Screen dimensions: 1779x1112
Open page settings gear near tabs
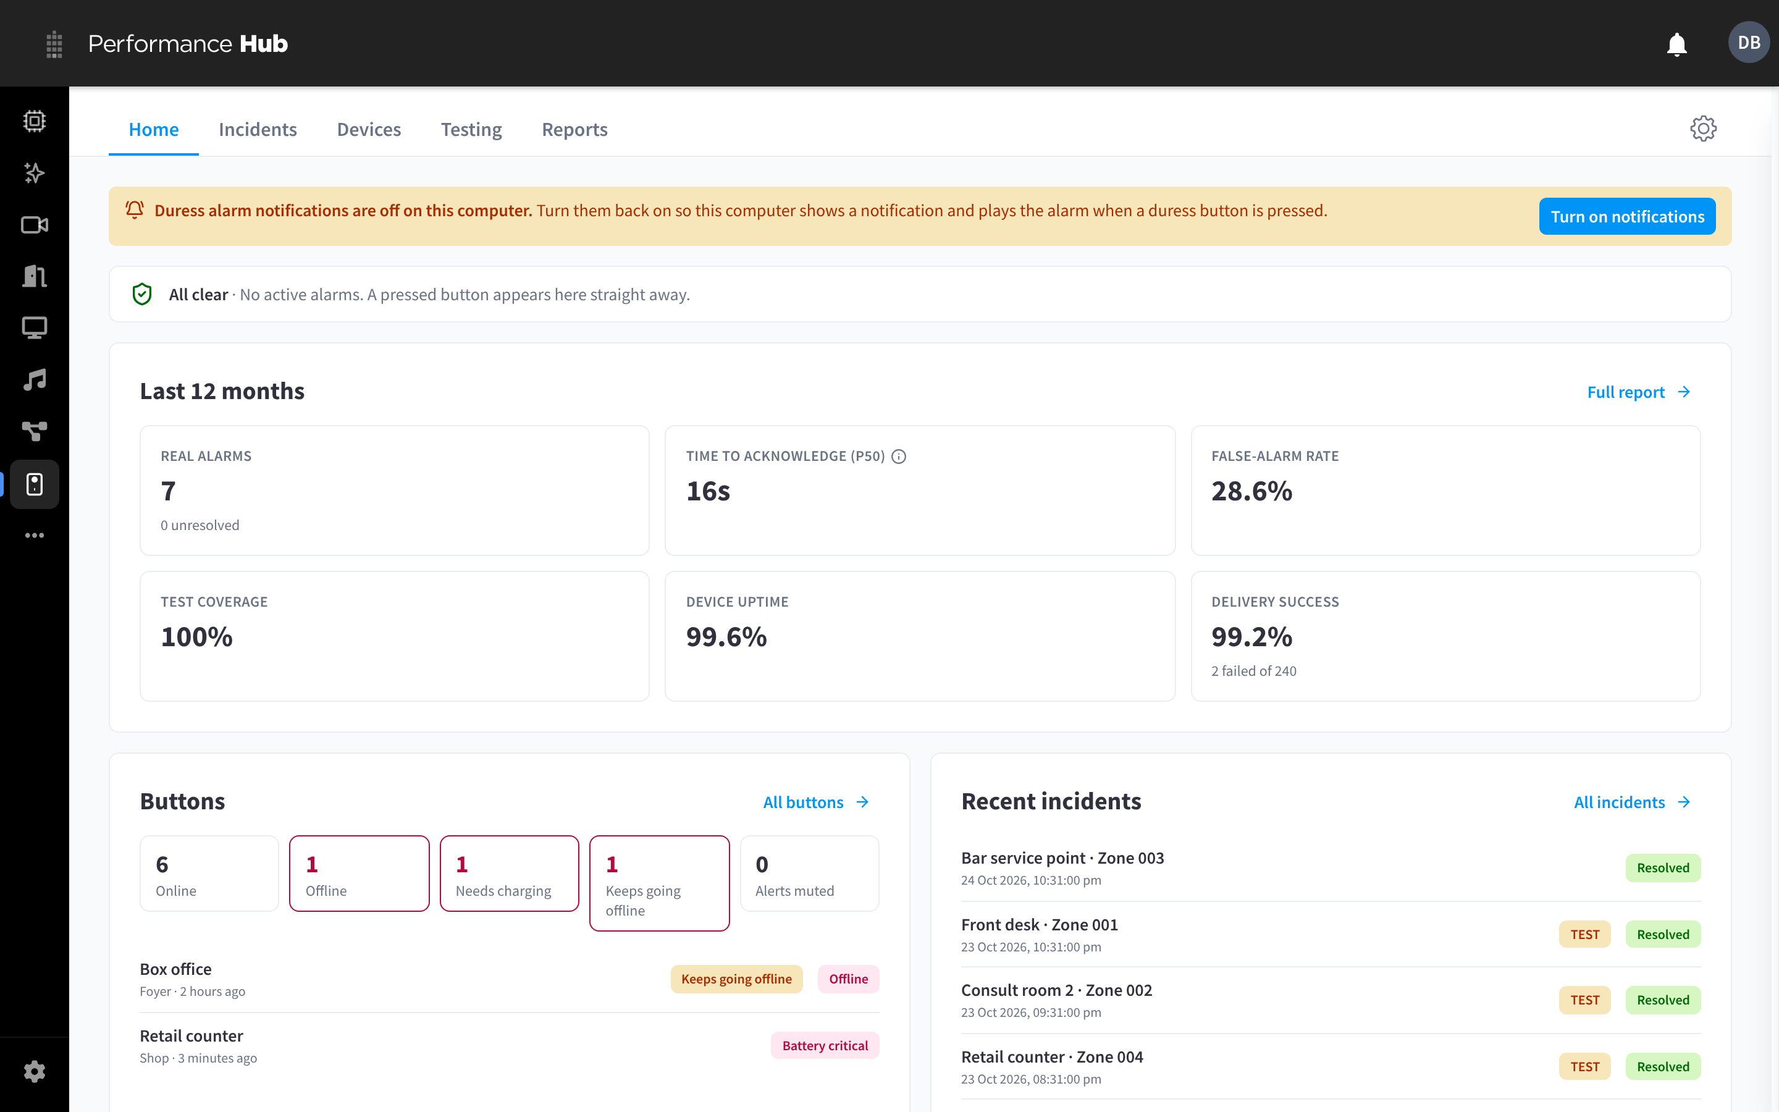pos(1702,128)
